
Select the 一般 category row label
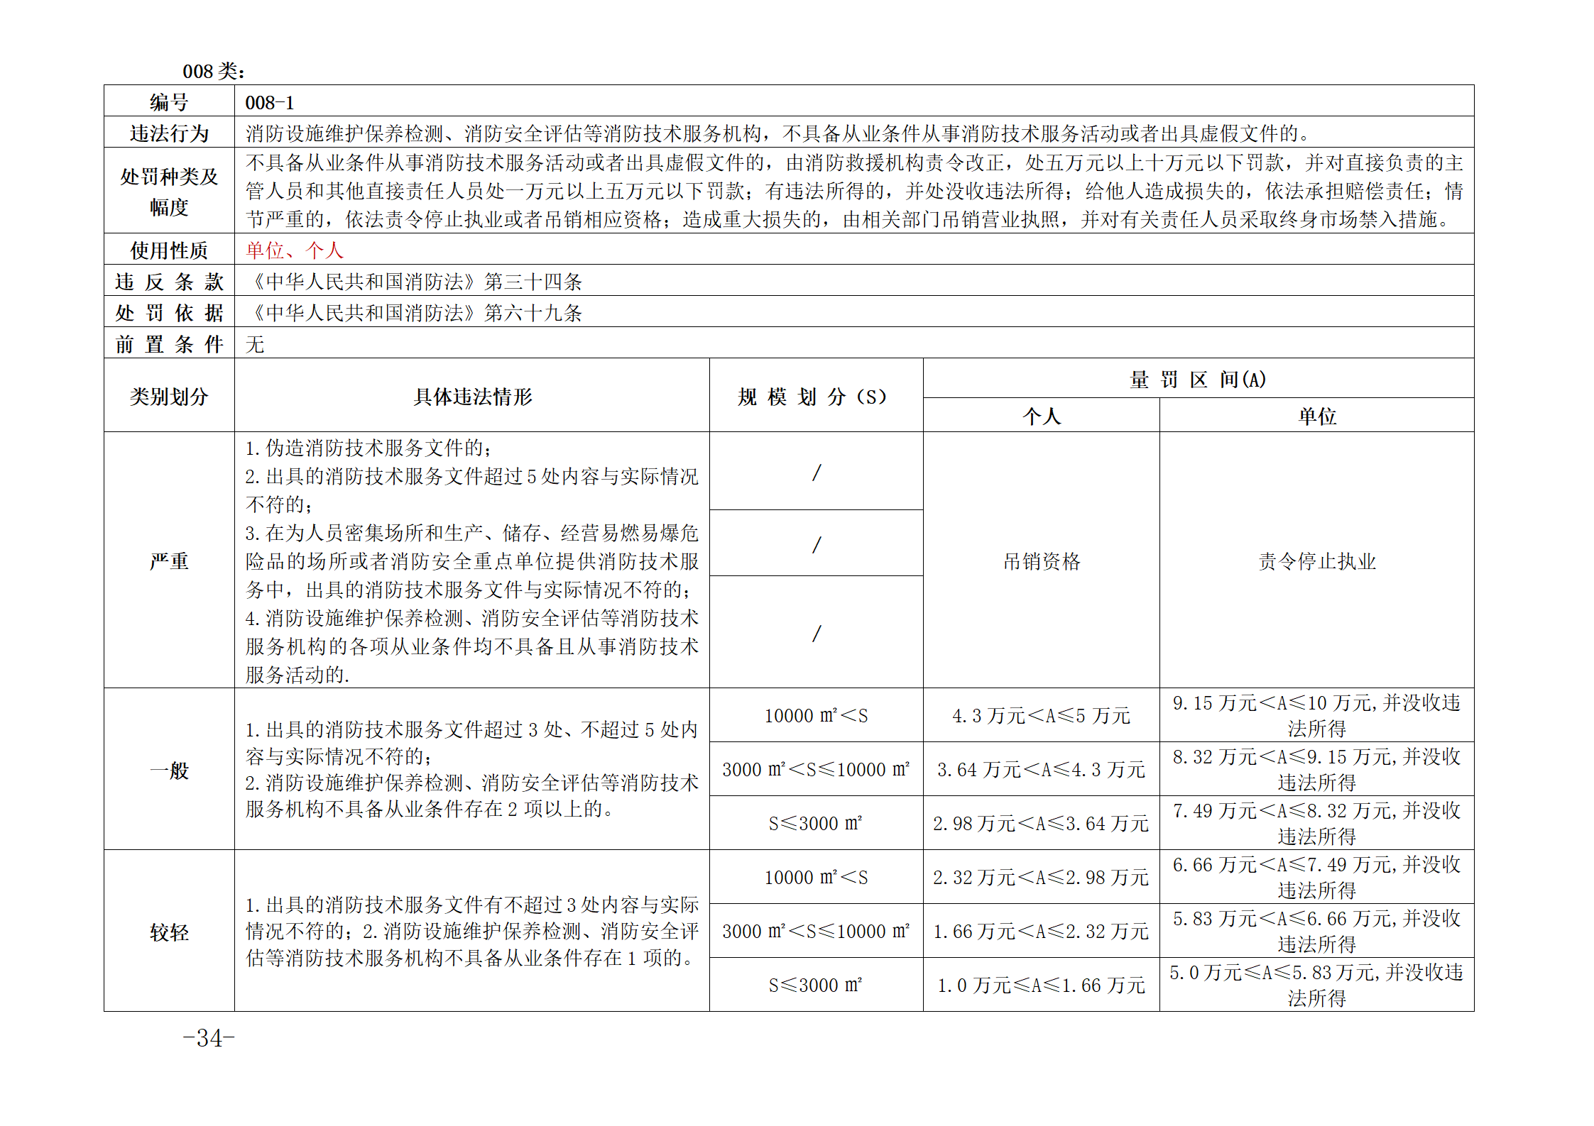170,772
